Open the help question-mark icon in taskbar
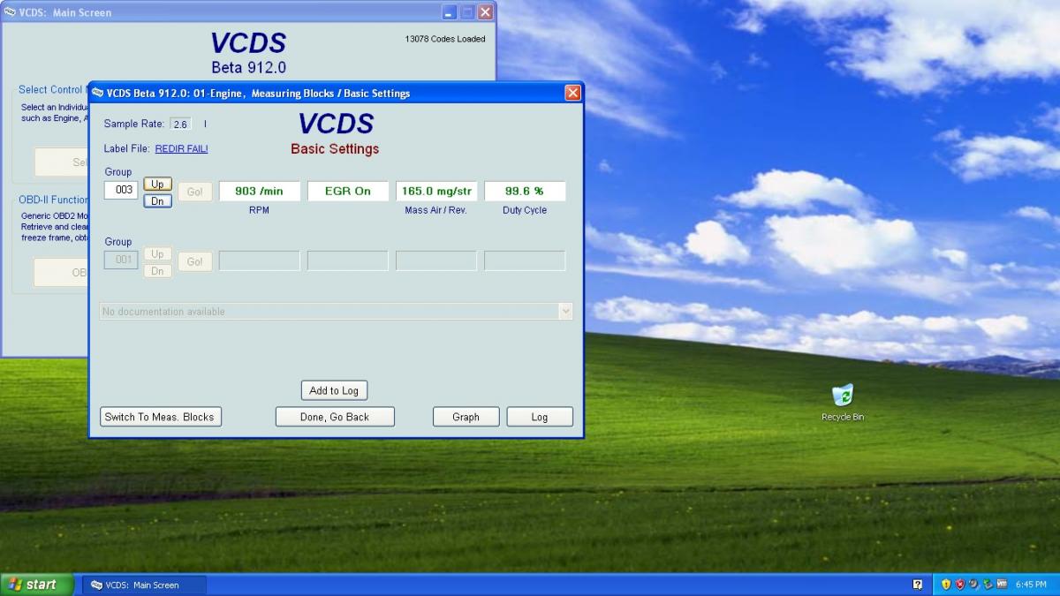Viewport: 1060px width, 596px height. [x=918, y=585]
